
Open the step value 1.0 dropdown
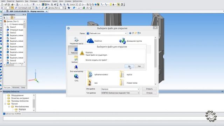pos(10,8)
